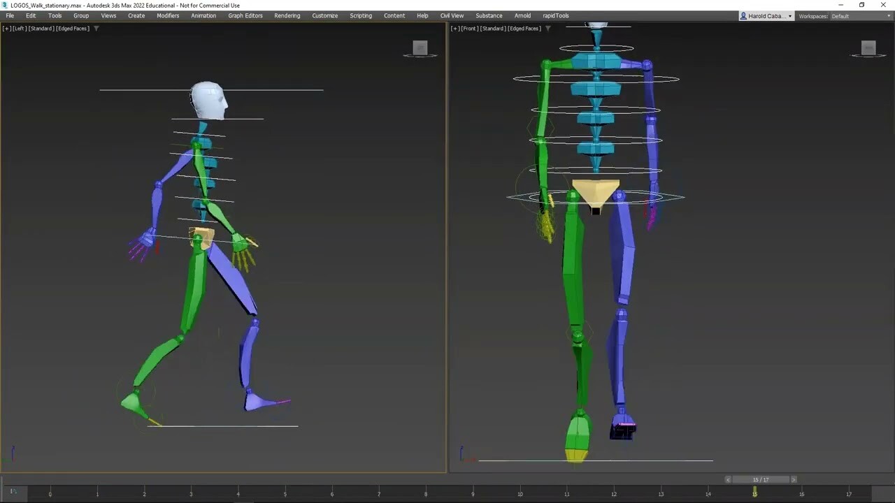Open the Graph Editors menu
895x503 pixels.
coord(245,15)
